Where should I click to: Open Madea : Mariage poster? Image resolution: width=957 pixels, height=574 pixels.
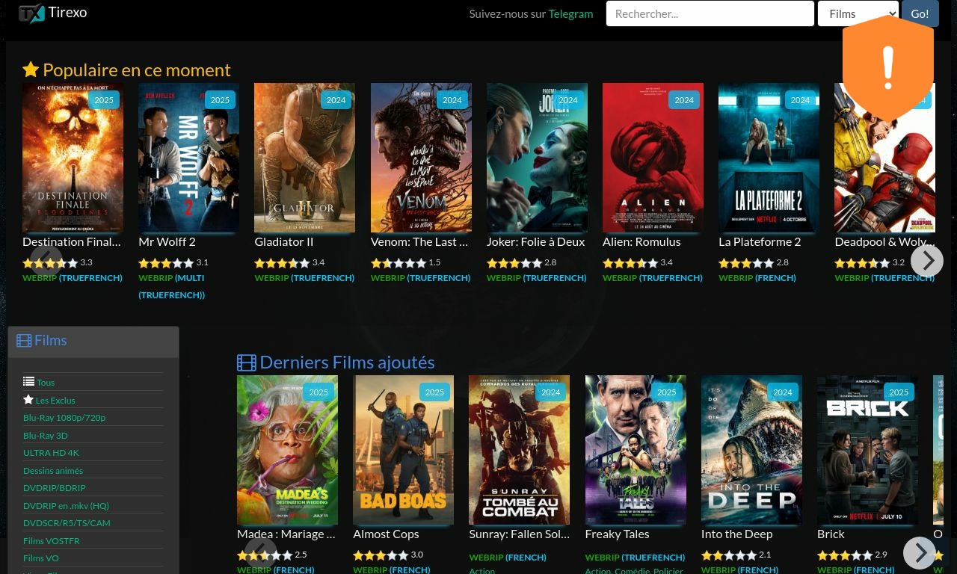click(x=287, y=450)
